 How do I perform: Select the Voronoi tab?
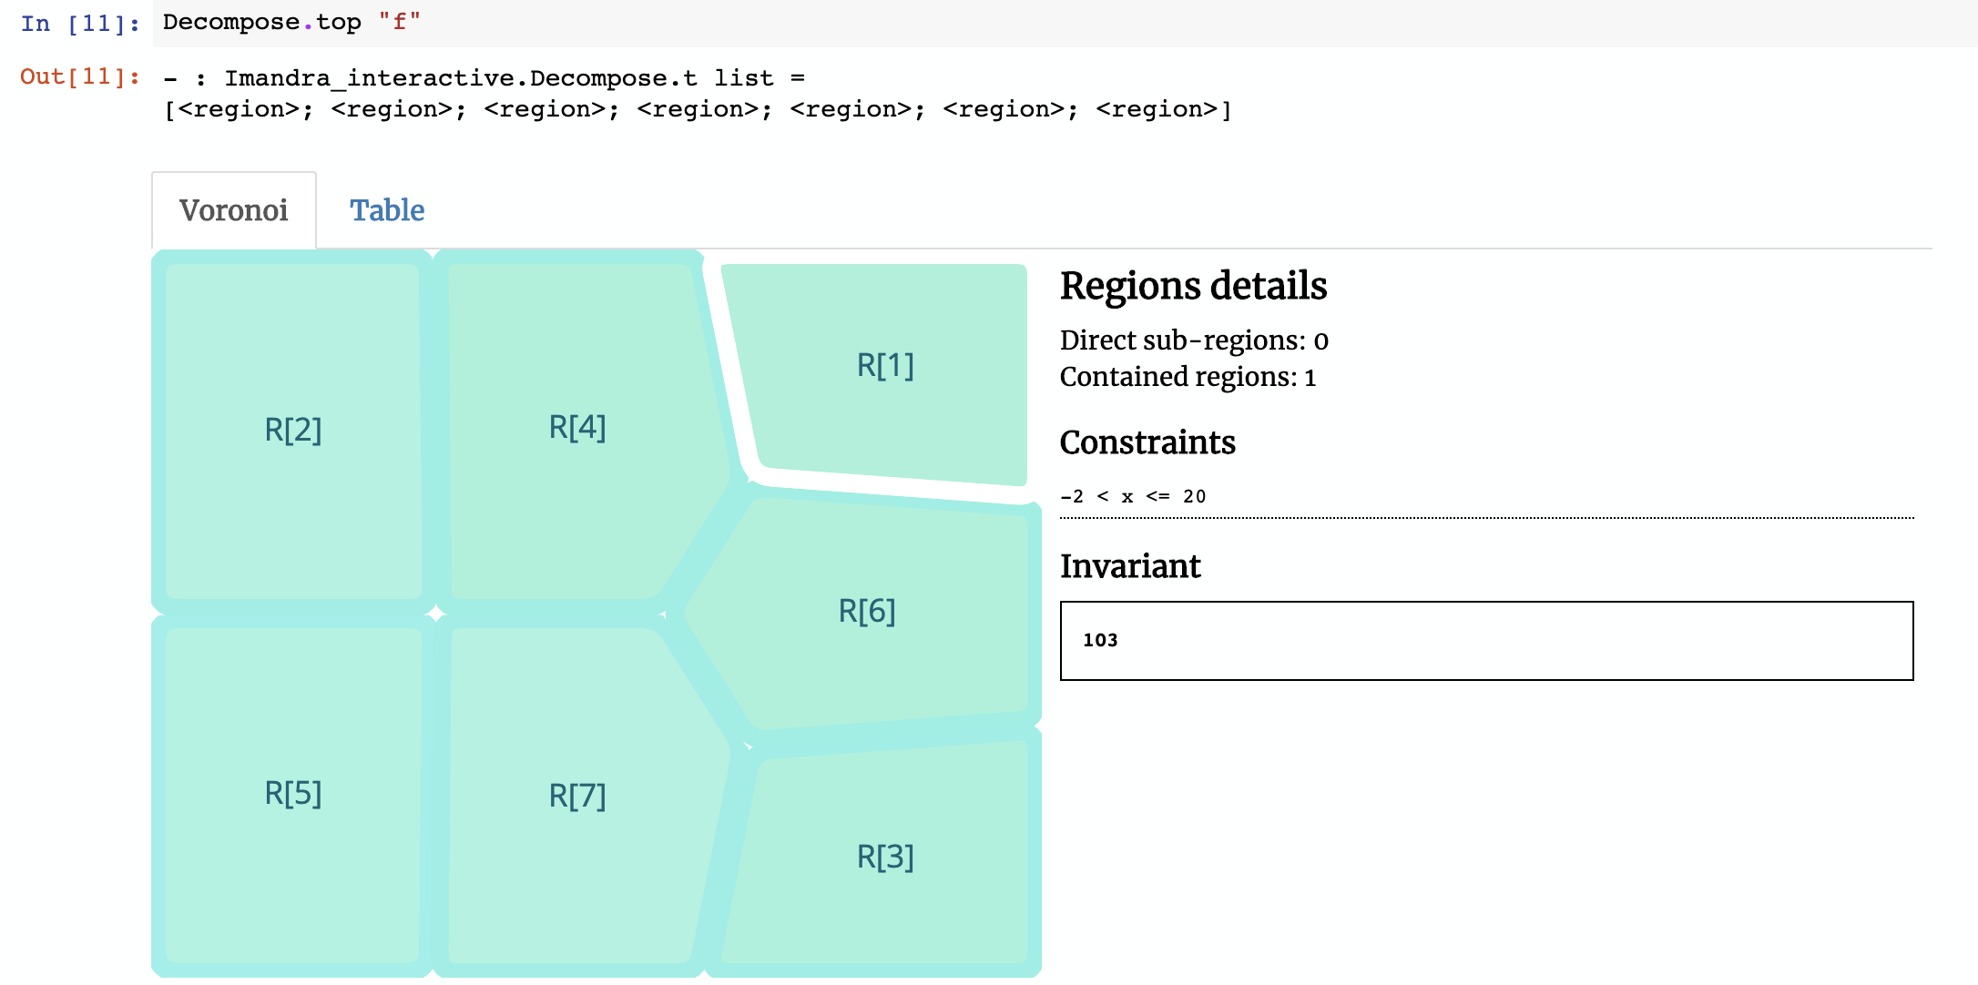[233, 210]
